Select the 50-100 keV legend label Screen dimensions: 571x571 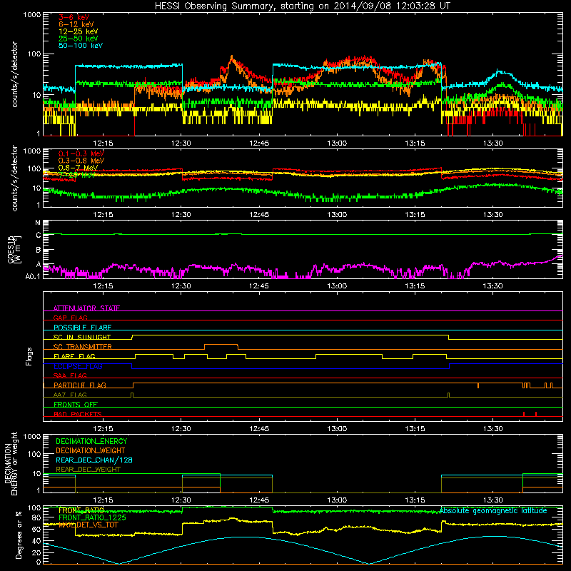coord(81,45)
